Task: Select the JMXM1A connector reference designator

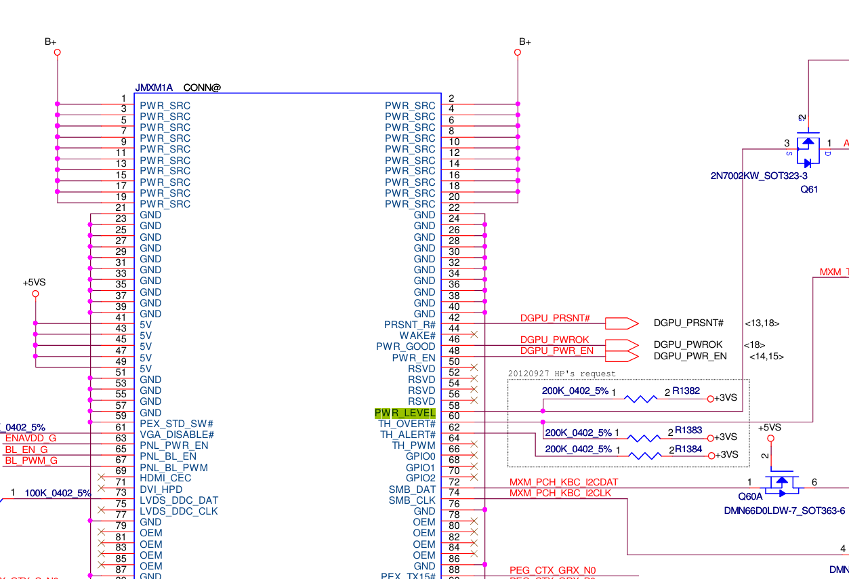Action: 154,87
